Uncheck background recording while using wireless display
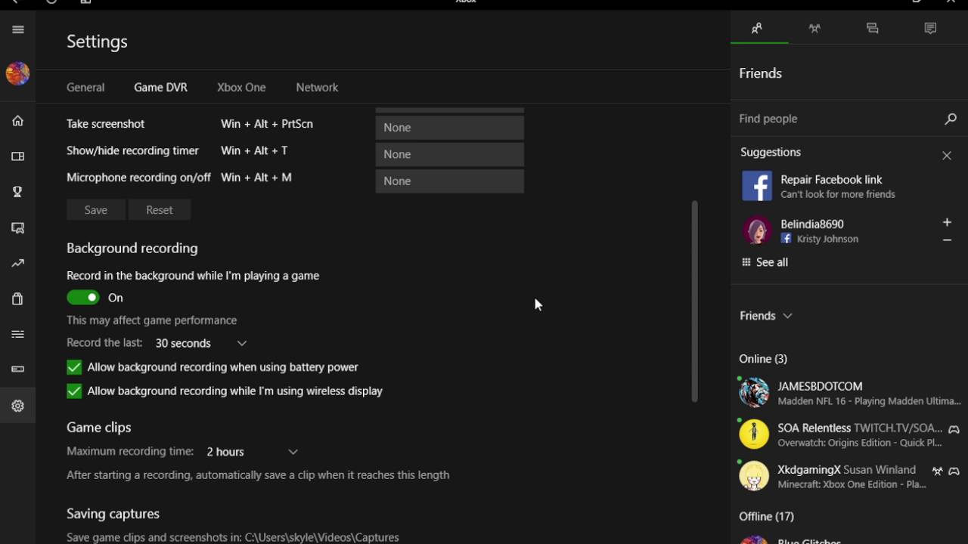The width and height of the screenshot is (968, 544). click(x=74, y=391)
